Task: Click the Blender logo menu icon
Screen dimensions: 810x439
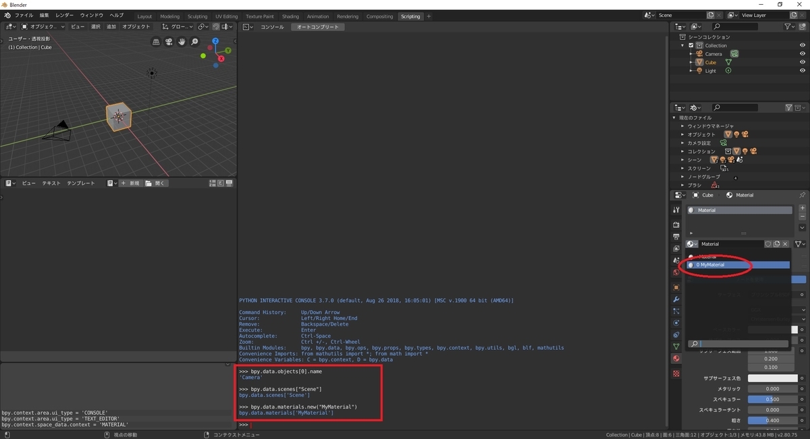Action: coord(7,16)
